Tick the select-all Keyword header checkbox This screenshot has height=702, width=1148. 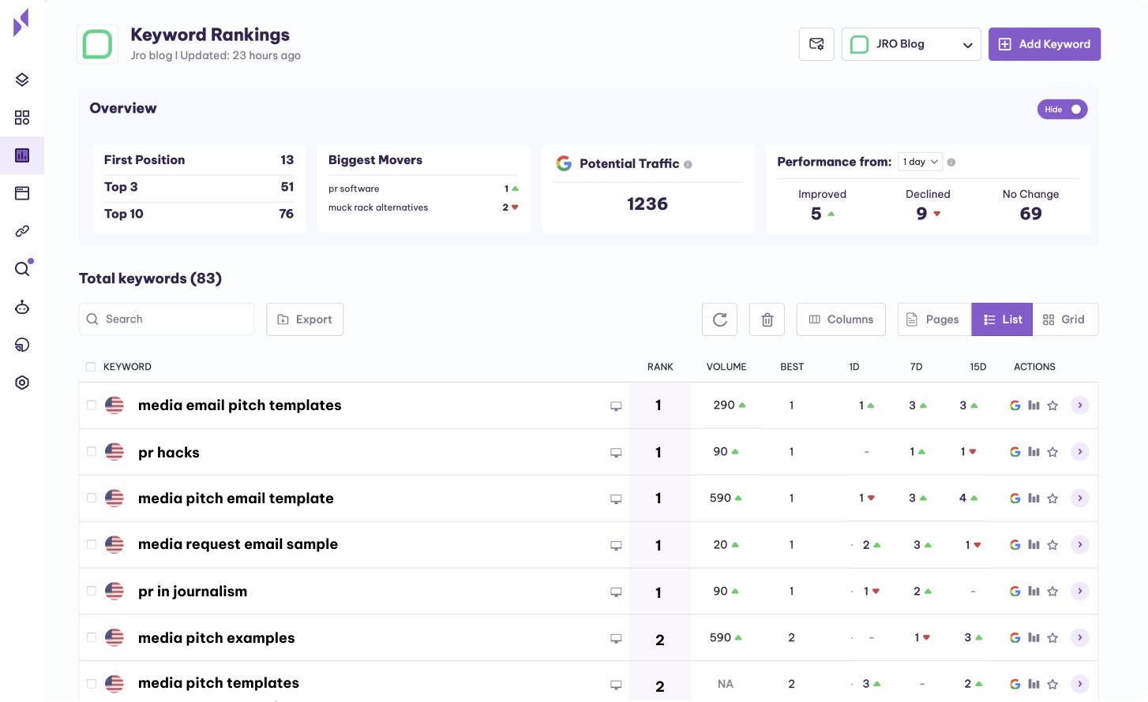pyautogui.click(x=91, y=367)
